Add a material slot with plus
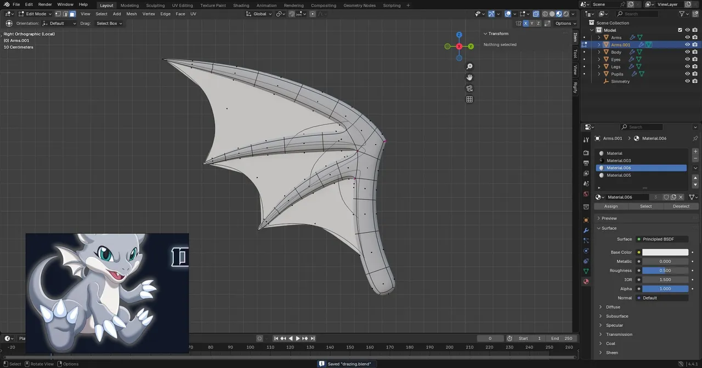 pos(695,152)
